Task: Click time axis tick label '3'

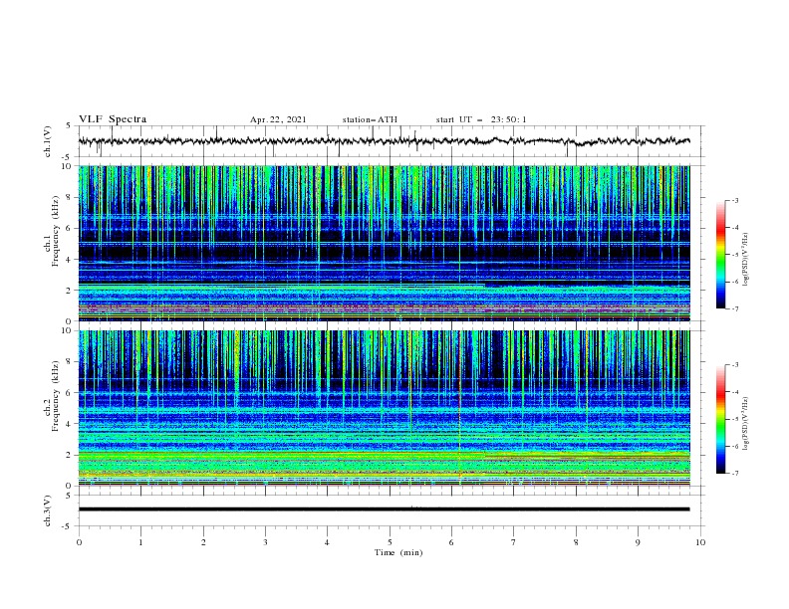Action: (x=265, y=542)
